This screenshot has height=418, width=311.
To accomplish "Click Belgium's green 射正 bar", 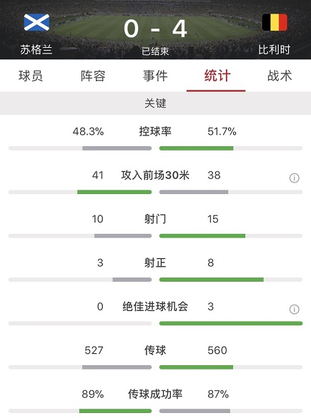I will 212,280.
